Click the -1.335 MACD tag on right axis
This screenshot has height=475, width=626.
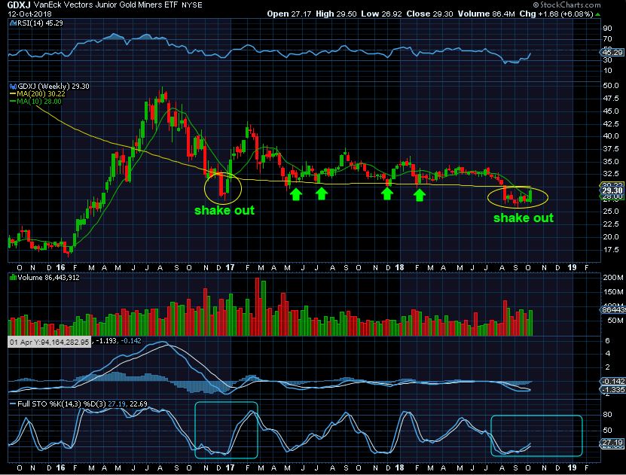click(612, 390)
